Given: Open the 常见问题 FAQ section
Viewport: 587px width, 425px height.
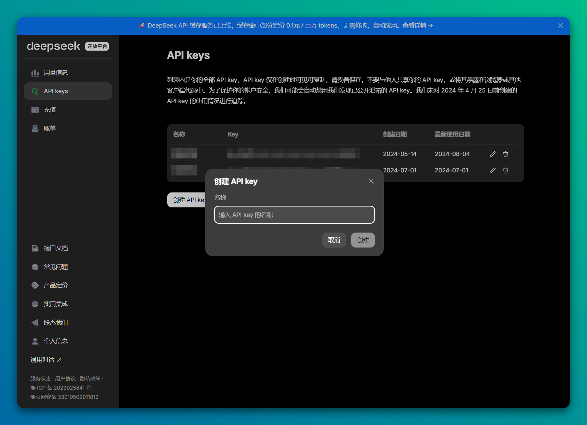Looking at the screenshot, I should click(x=56, y=267).
